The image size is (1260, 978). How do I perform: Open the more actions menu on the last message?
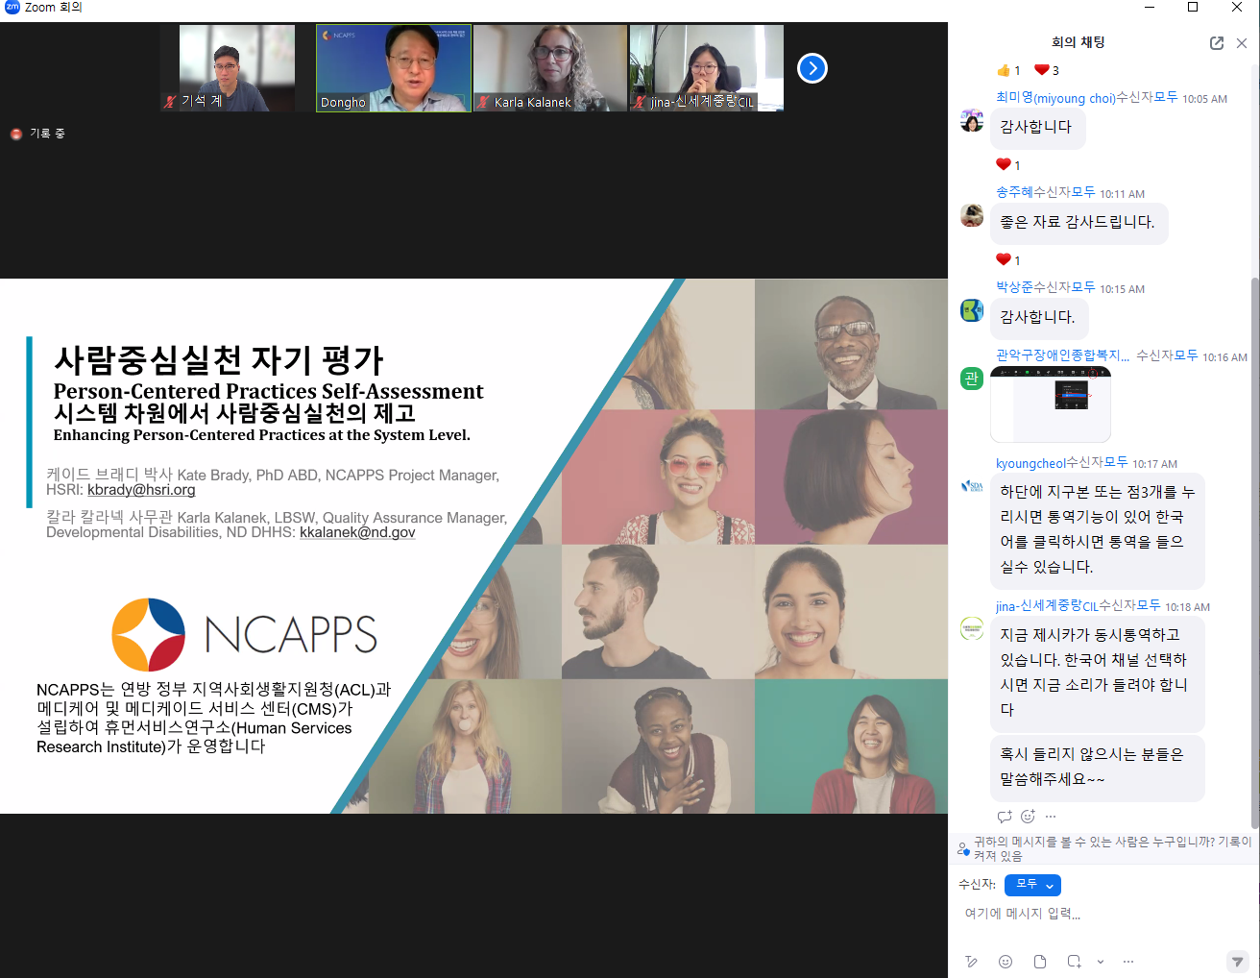[x=1051, y=817]
